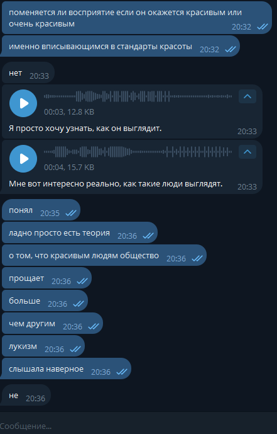Screen dimensions: 277x434
Task: Click the message 'ладно просто есть теория'
Action: pyautogui.click(x=80, y=233)
